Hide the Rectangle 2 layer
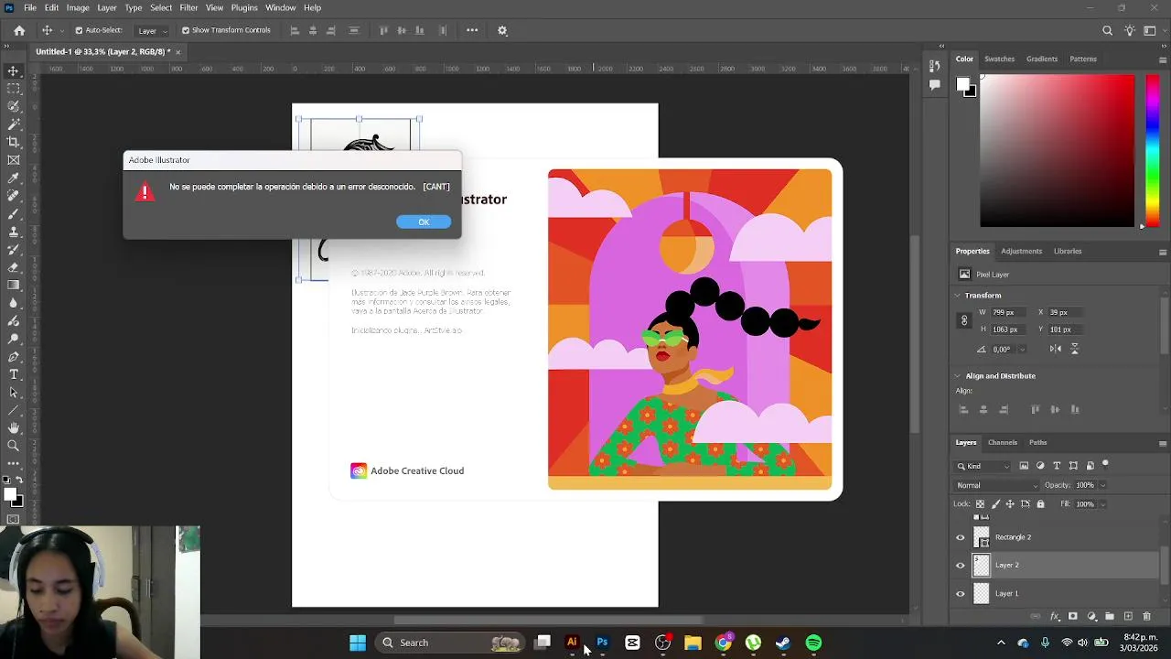The image size is (1171, 659). point(961,537)
